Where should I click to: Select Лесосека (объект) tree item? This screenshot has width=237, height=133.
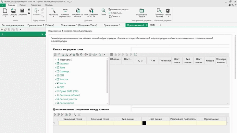pyautogui.click(x=70, y=95)
